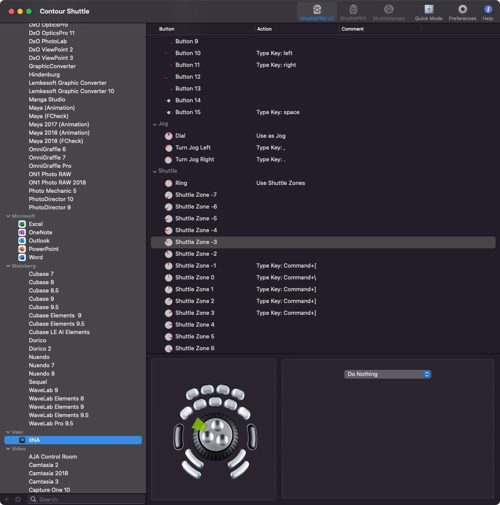This screenshot has height=505, width=500.
Task: Click the OneNote app icon in sidebar
Action: pos(22,233)
